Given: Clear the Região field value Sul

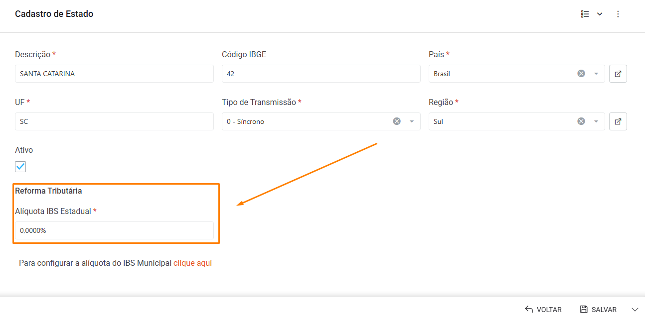Looking at the screenshot, I should [581, 121].
